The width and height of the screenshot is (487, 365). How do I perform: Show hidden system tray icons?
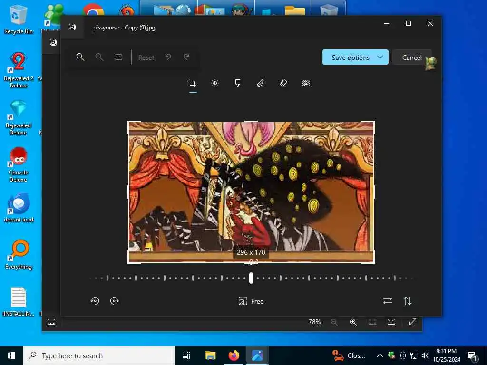pos(380,355)
